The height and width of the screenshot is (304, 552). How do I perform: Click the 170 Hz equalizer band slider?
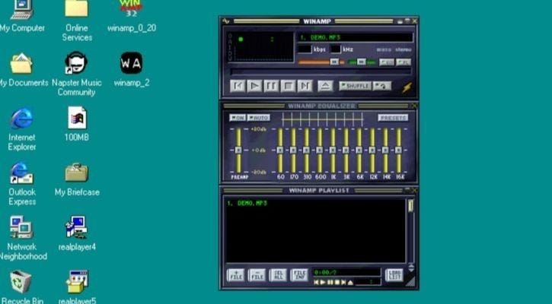coord(293,150)
